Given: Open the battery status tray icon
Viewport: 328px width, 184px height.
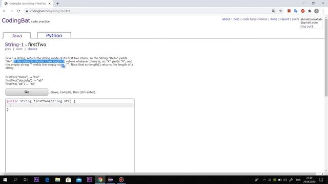Looking at the screenshot, I should pyautogui.click(x=280, y=180).
